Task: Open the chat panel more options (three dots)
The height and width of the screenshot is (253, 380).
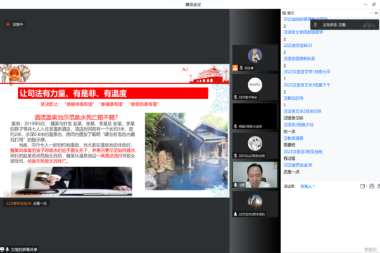Action: coord(371,13)
